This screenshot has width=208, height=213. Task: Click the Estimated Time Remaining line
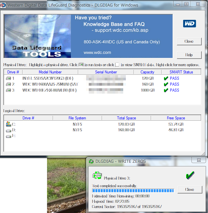(x=121, y=196)
